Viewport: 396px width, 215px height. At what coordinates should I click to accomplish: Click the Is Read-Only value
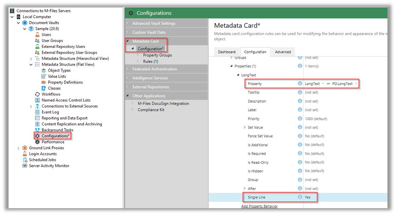point(315,162)
